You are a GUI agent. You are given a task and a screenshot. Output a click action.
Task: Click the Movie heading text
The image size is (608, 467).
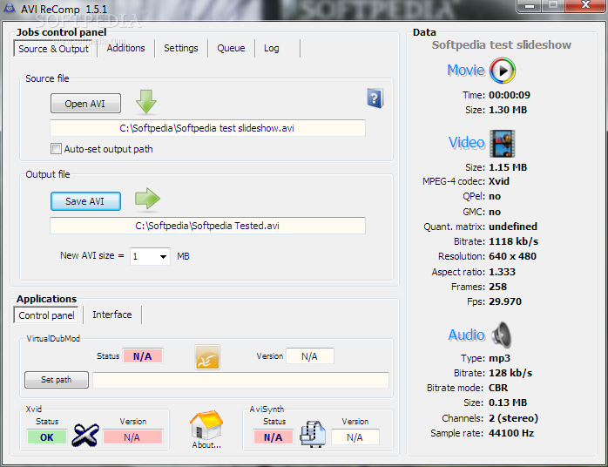coord(466,71)
